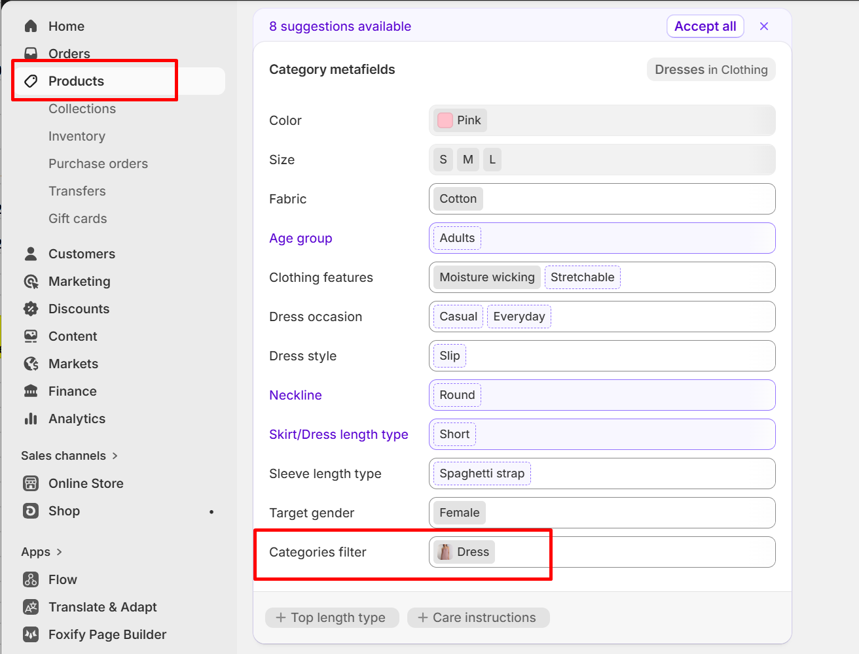This screenshot has width=859, height=654.
Task: Open Purchase orders submenu item
Action: (98, 163)
